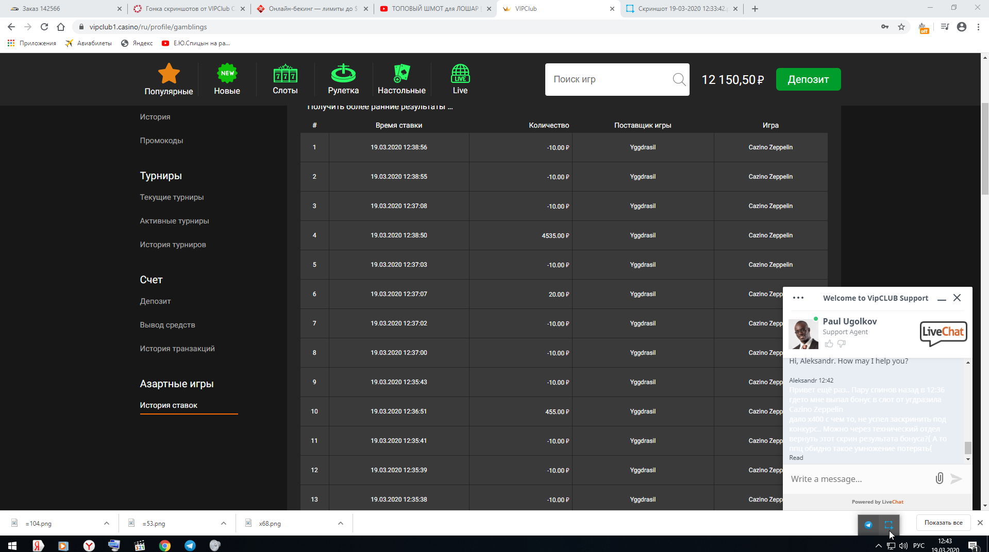Open the Слоты slot machine category
The width and height of the screenshot is (989, 552).
[x=285, y=79]
